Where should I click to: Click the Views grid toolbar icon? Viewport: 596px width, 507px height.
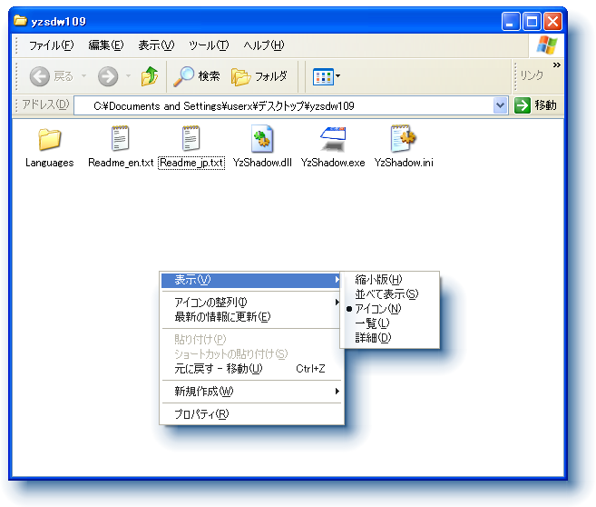(x=323, y=76)
